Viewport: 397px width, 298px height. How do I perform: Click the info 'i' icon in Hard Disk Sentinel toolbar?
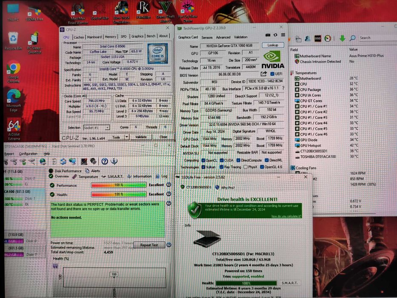pos(114,161)
